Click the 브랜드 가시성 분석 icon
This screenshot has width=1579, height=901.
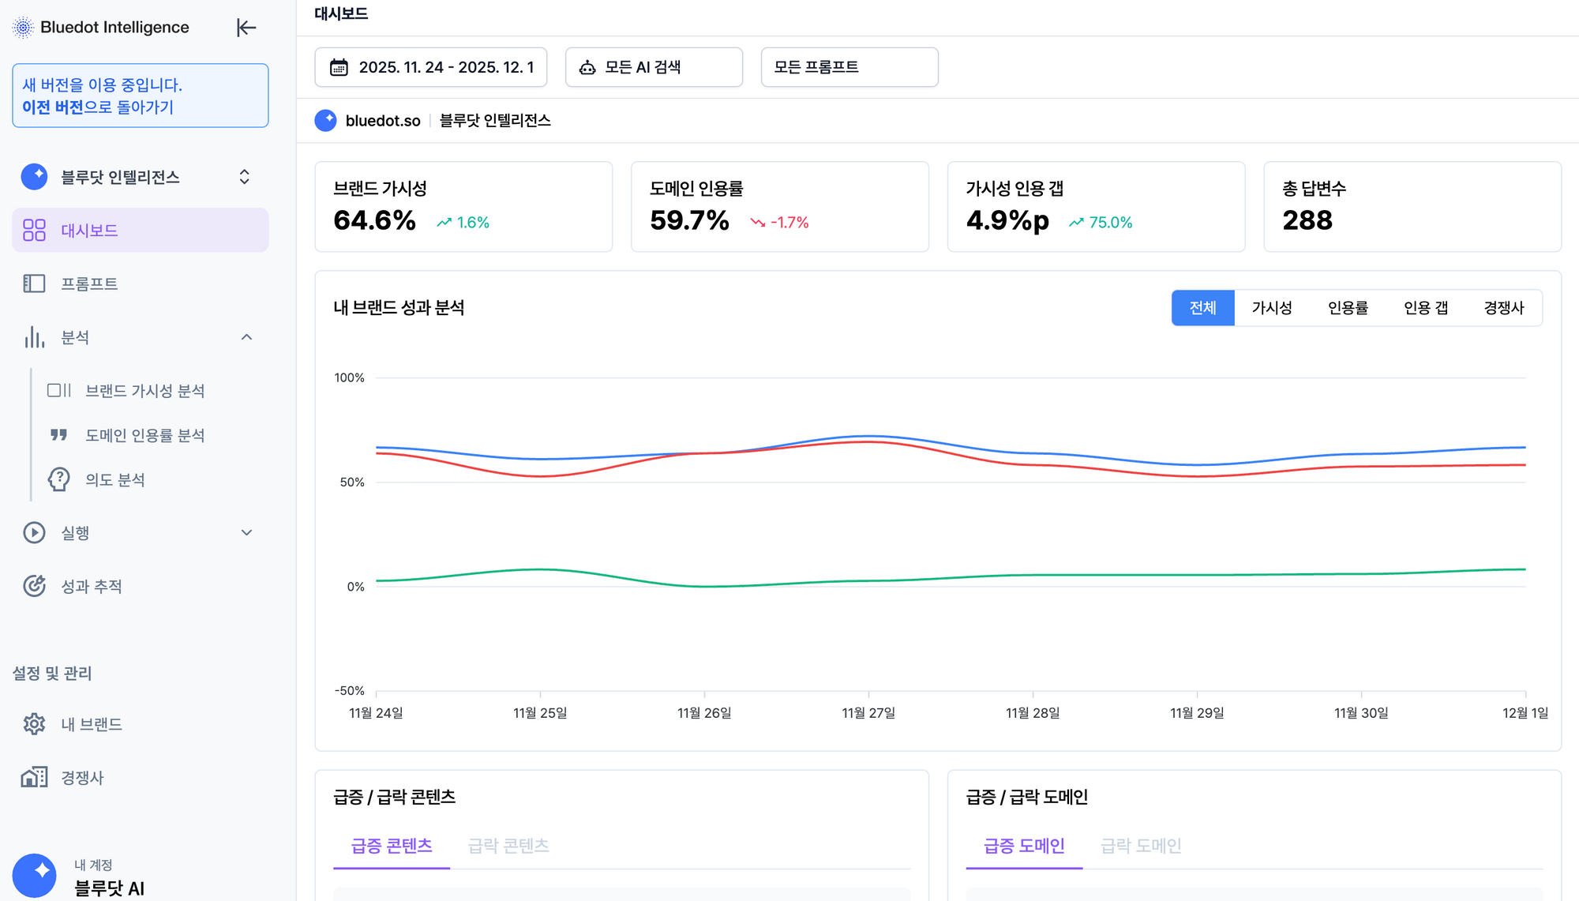point(59,390)
